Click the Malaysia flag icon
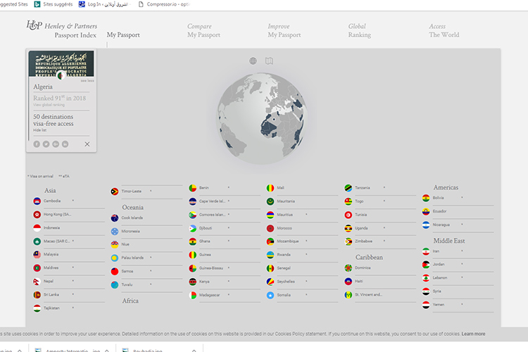The image size is (528, 352). tap(37, 255)
